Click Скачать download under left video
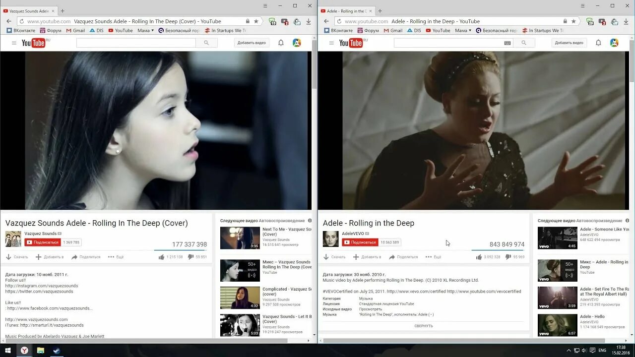The image size is (635, 357). coord(17,257)
